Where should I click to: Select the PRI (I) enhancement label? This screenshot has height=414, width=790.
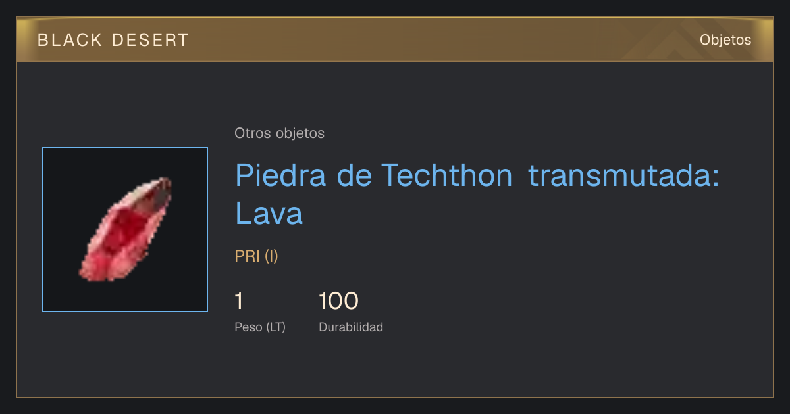[257, 256]
